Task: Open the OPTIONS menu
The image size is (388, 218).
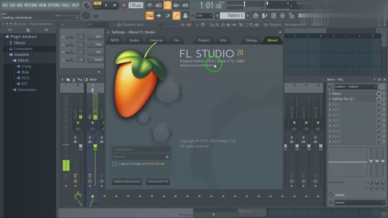Action: pyautogui.click(x=54, y=5)
